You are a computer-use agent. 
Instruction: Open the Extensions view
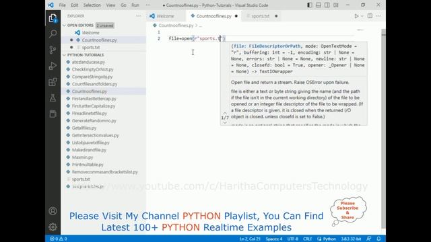(x=53, y=82)
